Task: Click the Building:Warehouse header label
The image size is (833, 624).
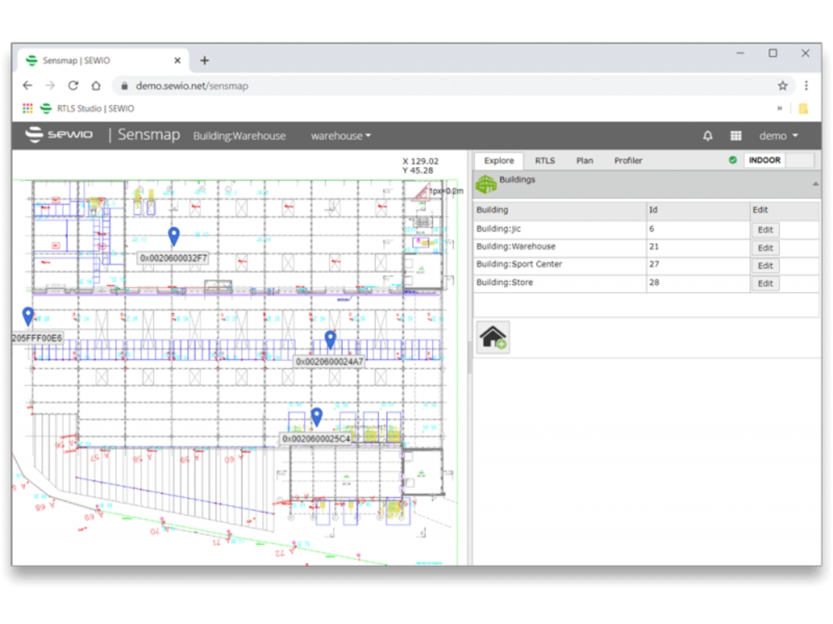Action: pos(239,136)
